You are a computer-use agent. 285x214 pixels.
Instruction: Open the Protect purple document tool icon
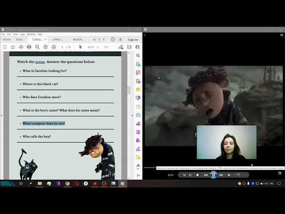click(x=138, y=132)
